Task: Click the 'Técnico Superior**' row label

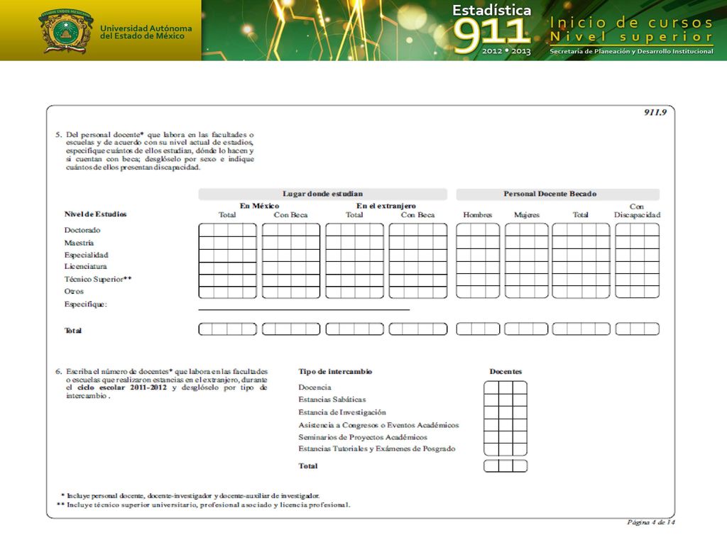Action: (x=98, y=279)
